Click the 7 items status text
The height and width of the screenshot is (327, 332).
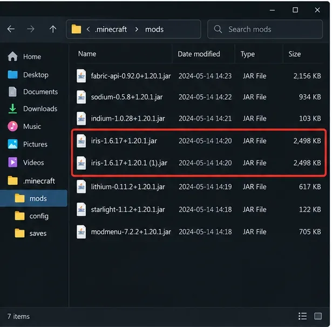[19, 316]
